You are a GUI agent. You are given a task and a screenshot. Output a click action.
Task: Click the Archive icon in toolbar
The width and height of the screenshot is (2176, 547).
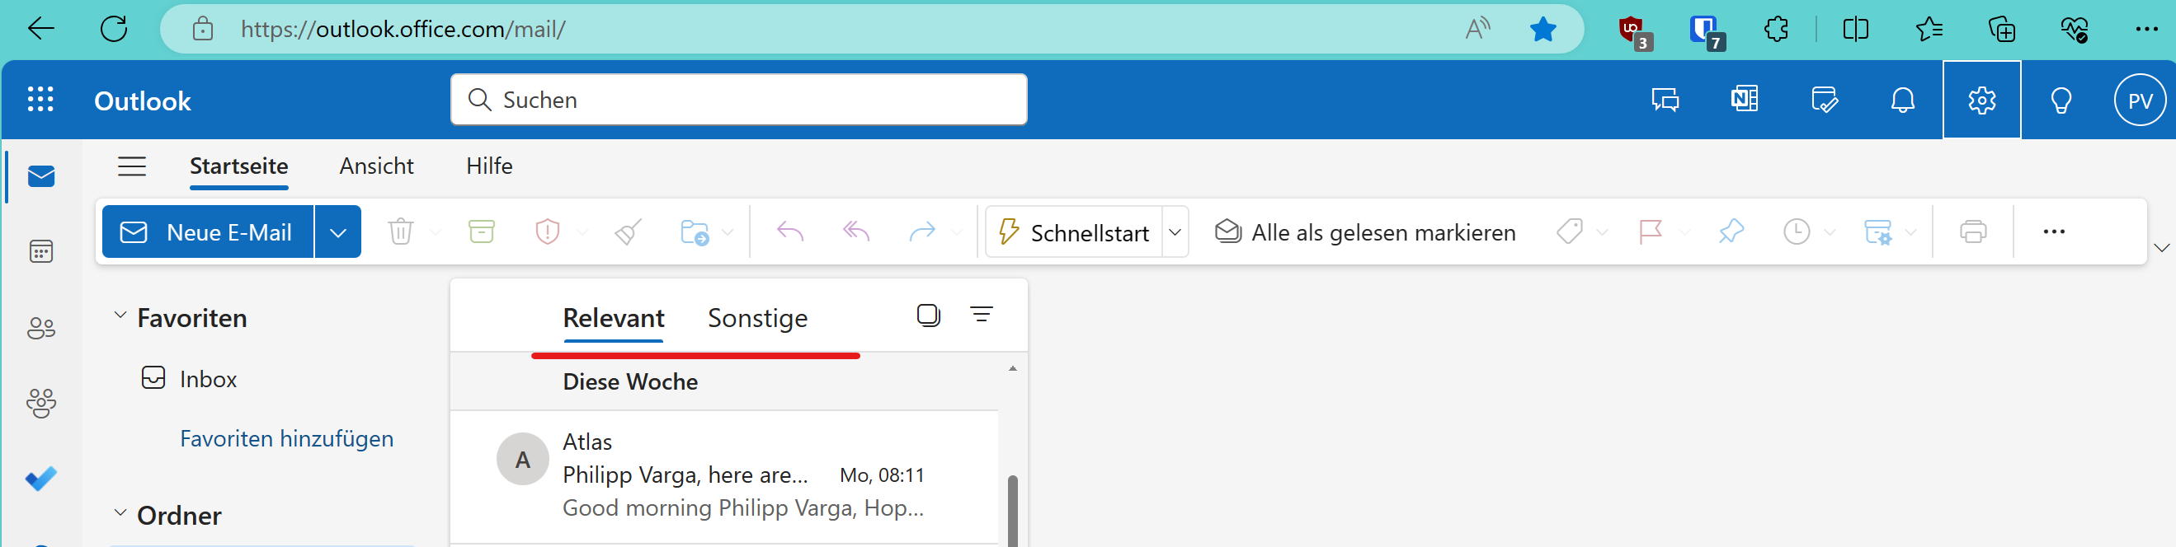pos(482,231)
